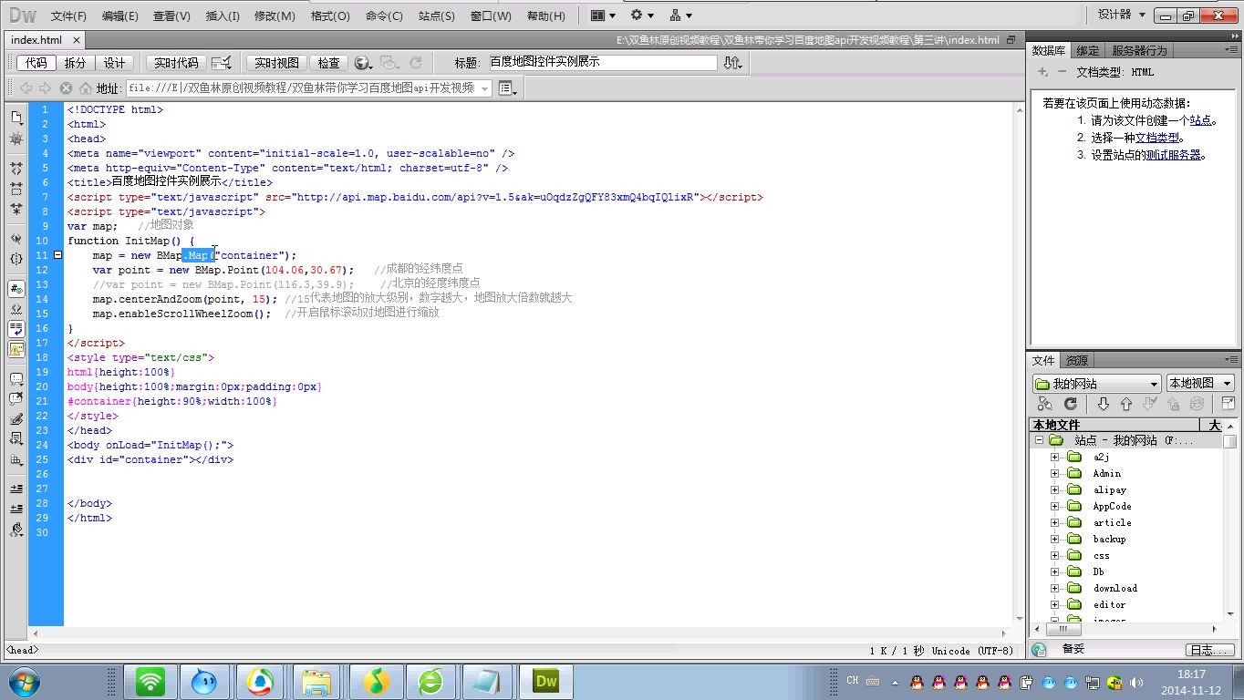Switch to 拆分 split view
The height and width of the screenshot is (700, 1244).
[75, 63]
